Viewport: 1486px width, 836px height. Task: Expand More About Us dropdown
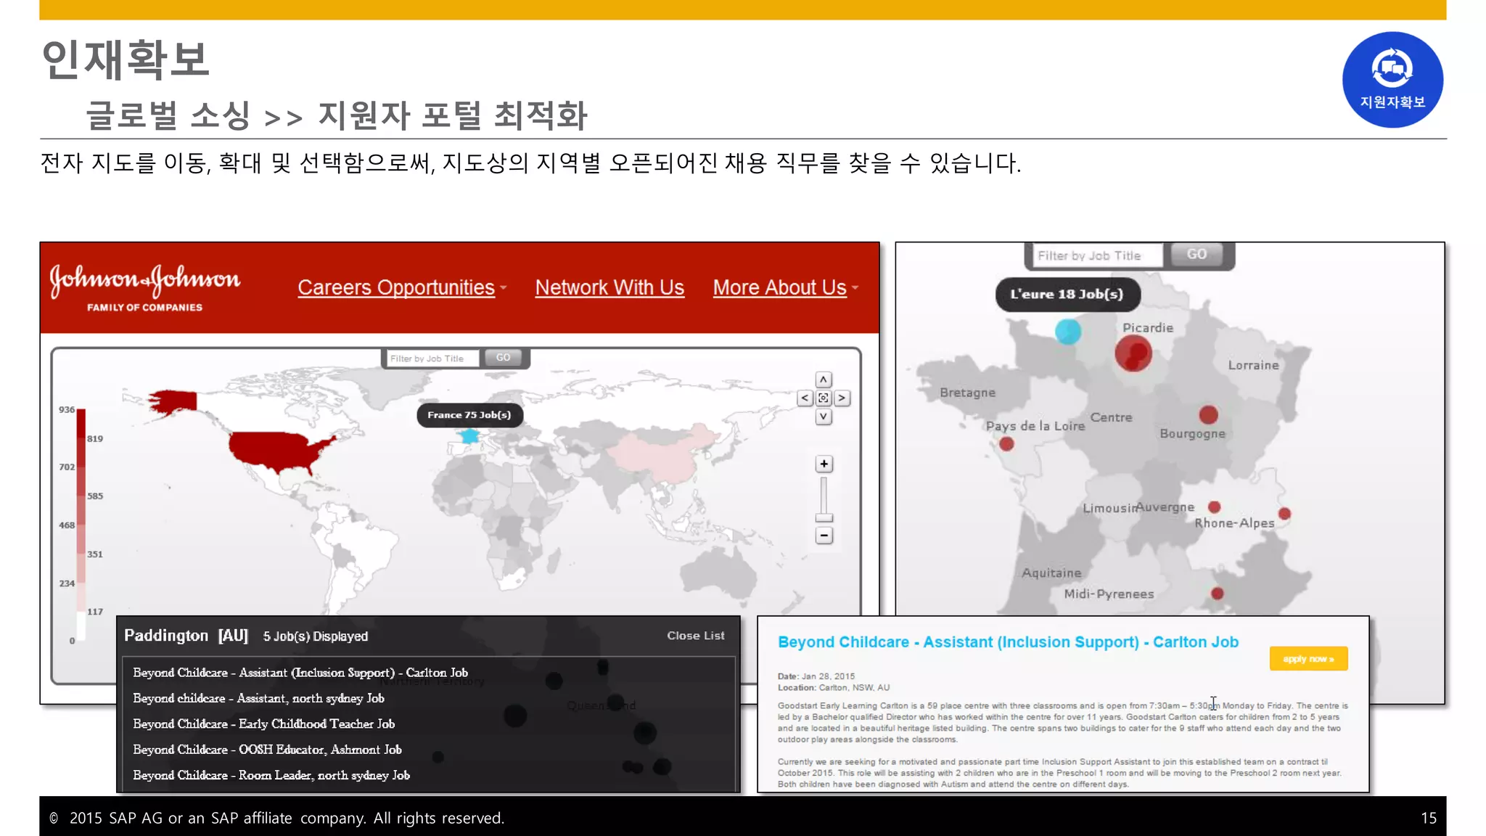pos(786,287)
